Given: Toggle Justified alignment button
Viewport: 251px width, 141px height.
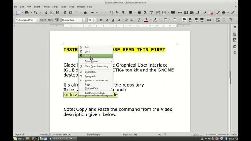Looking at the screenshot, I should point(202,20).
